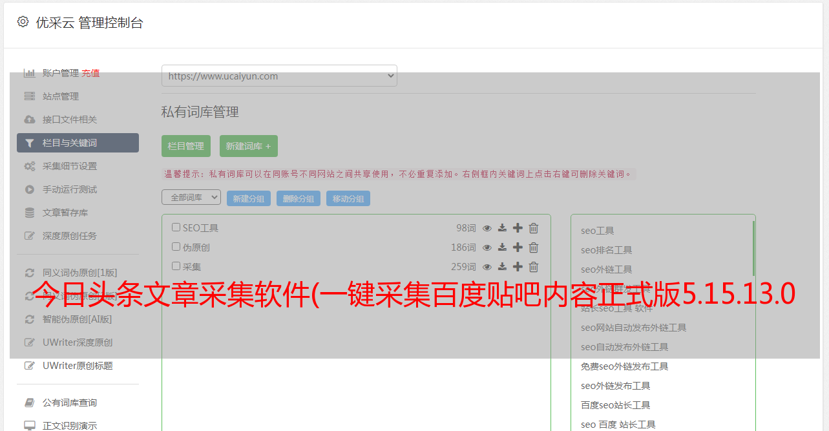Image resolution: width=829 pixels, height=431 pixels.
Task: Click the 新建分组 button
Action: pos(249,198)
